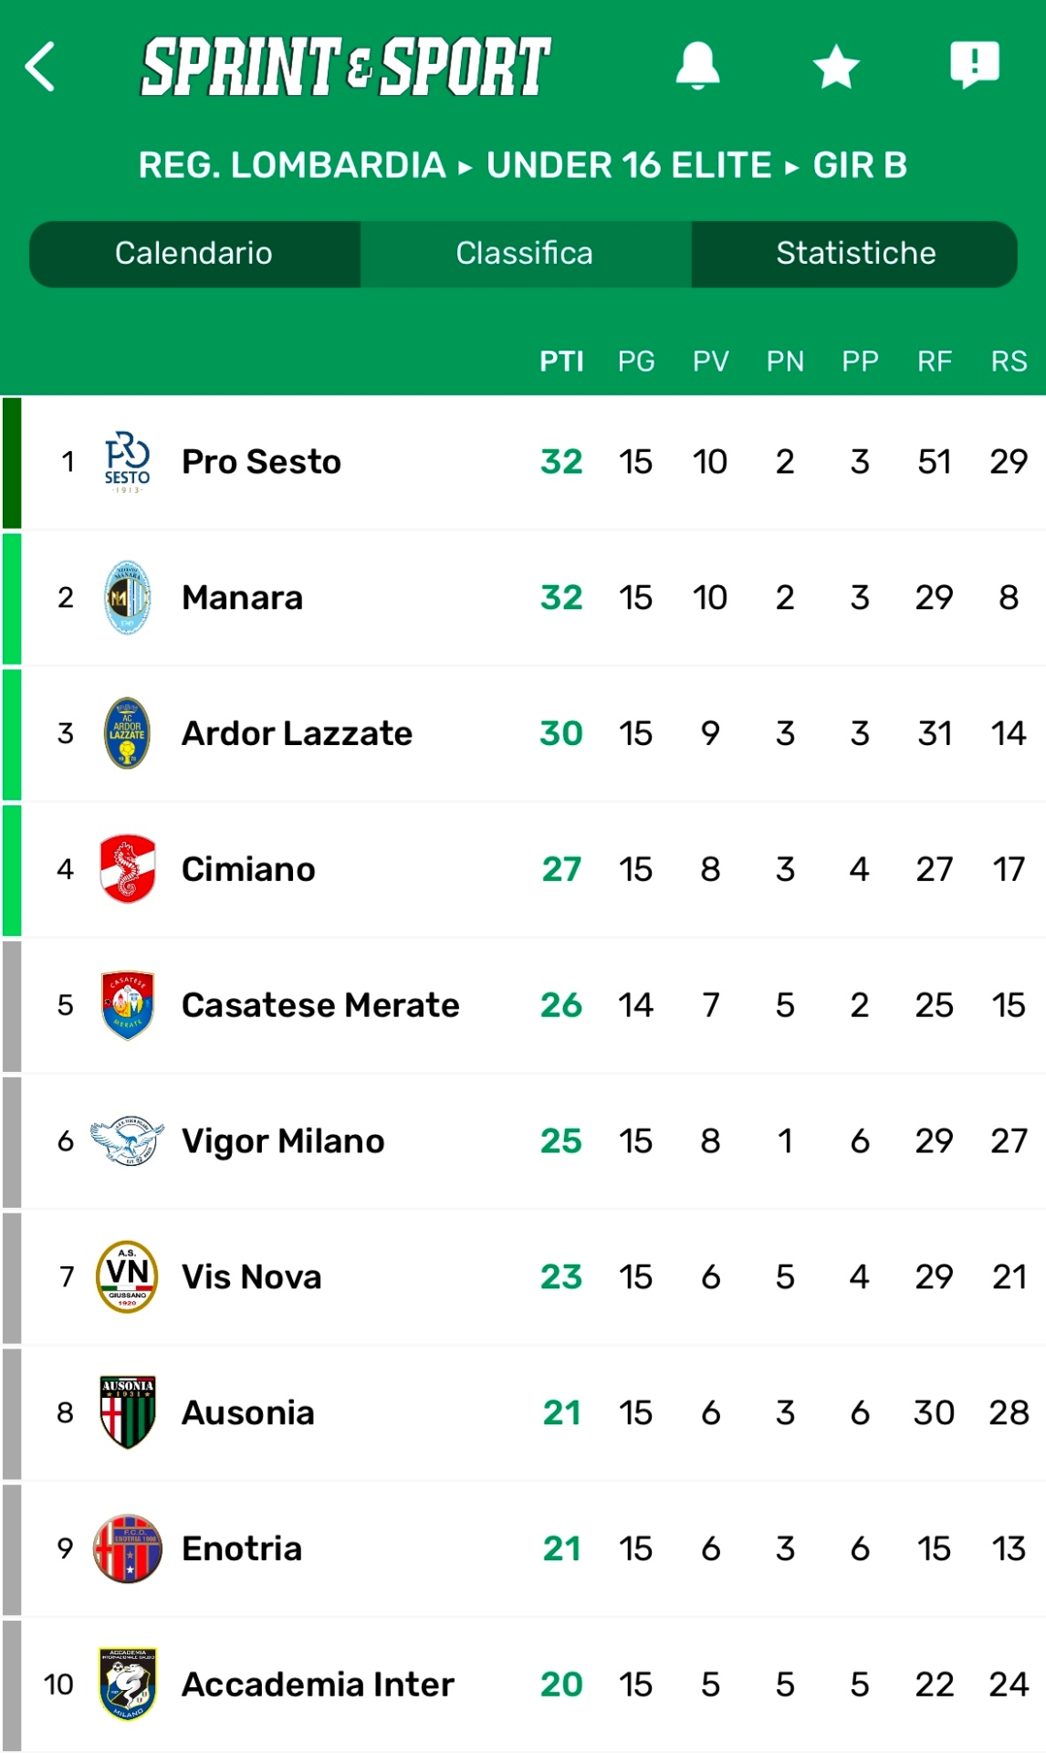
Task: Tap the Ausonia shield crest
Action: (x=127, y=1412)
